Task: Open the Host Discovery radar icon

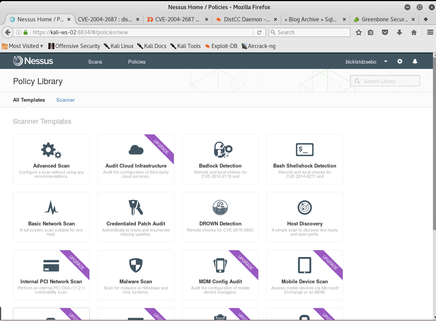Action: pos(305,208)
